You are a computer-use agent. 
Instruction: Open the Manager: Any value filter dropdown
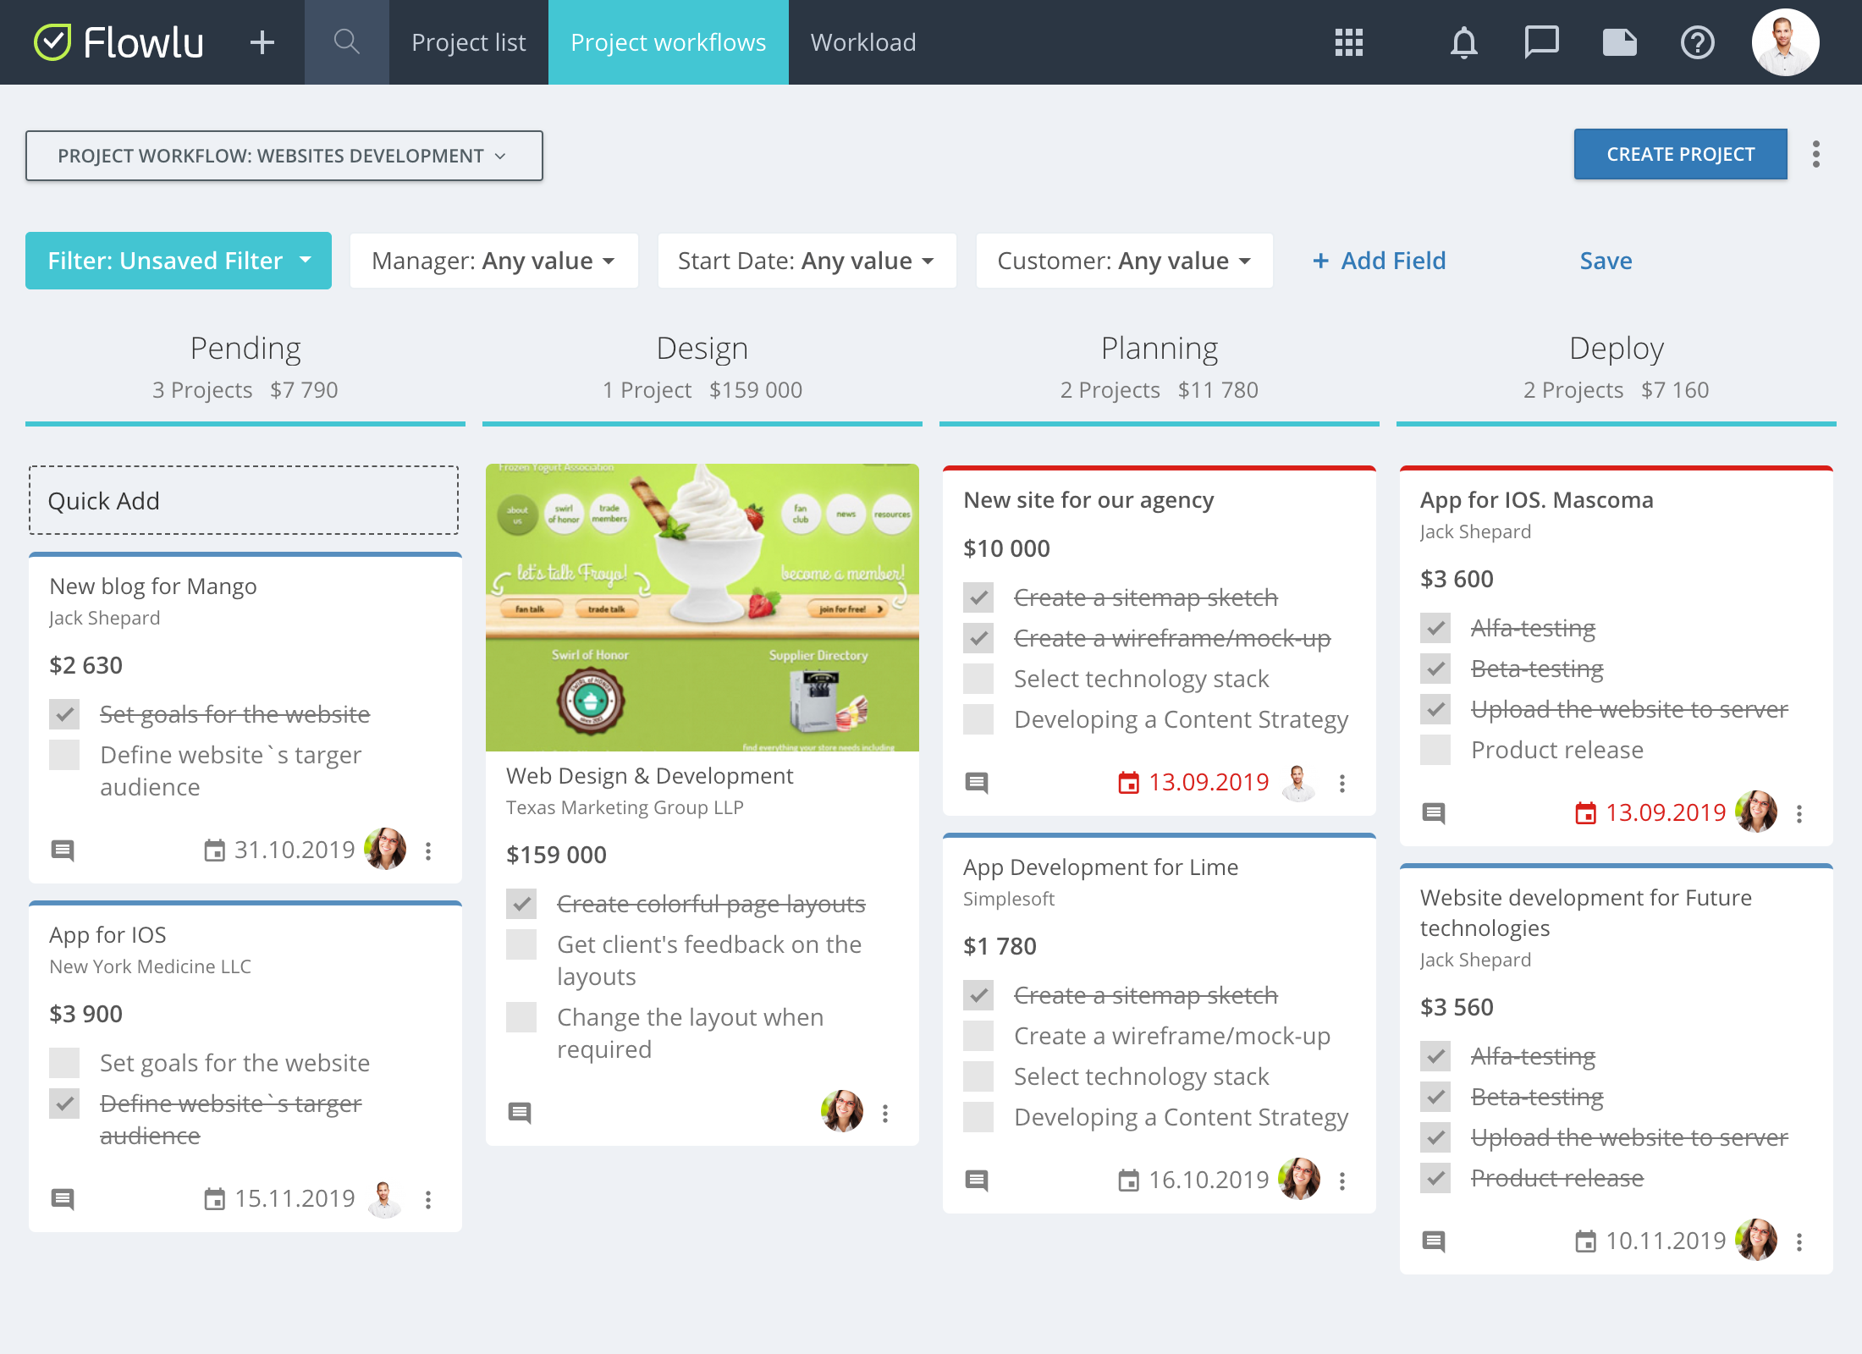493,261
